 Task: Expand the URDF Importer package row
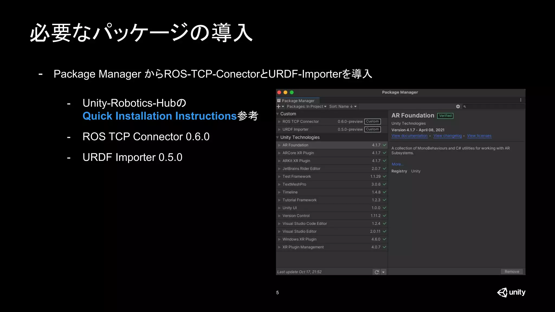point(279,129)
